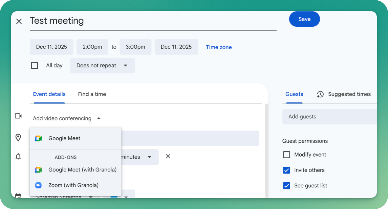Uncheck the See guest list permission

tap(286, 186)
